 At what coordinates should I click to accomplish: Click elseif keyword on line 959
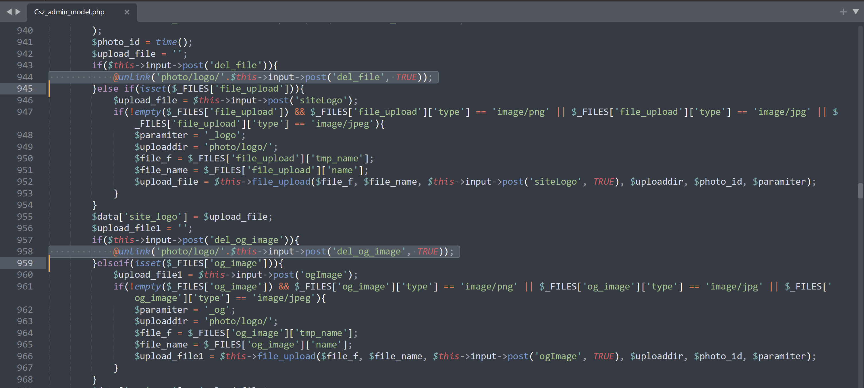coord(113,263)
